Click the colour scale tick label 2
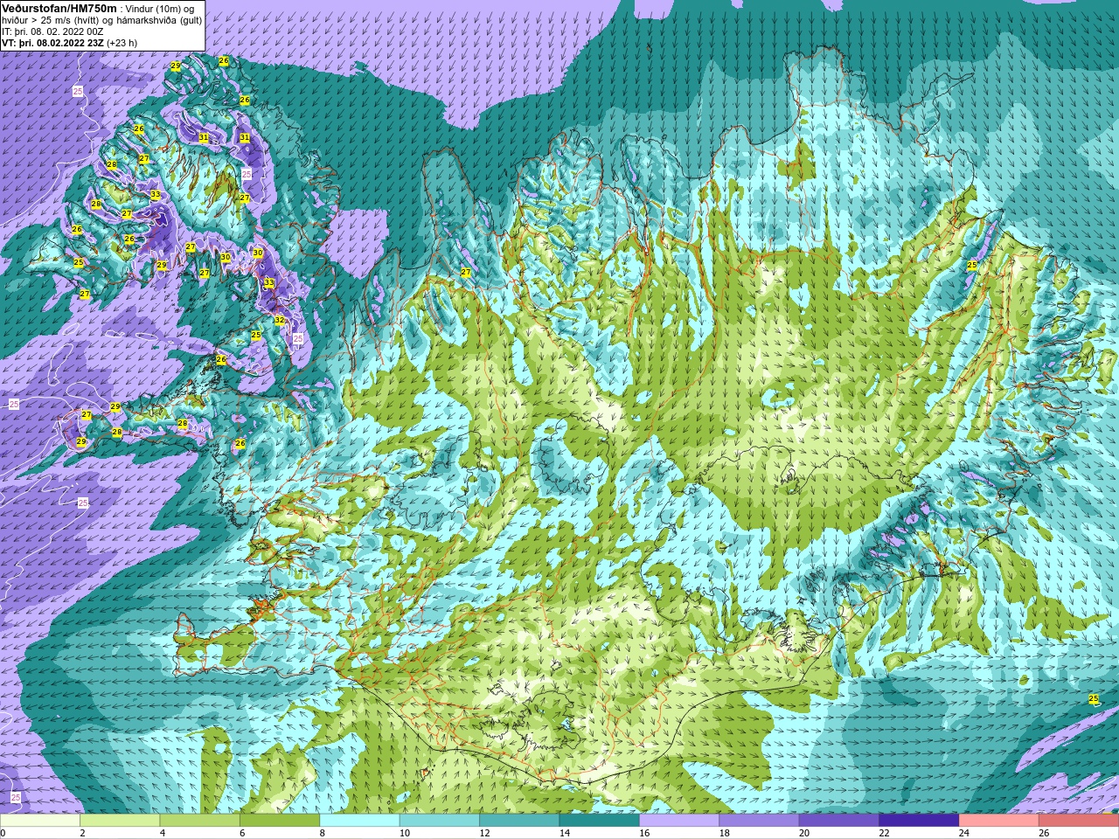This screenshot has height=839, width=1119. point(82,833)
